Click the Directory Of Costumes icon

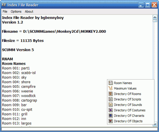[110, 110]
